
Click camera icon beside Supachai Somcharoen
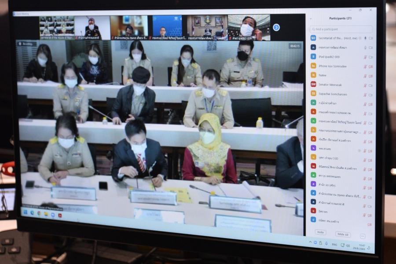click(x=371, y=94)
